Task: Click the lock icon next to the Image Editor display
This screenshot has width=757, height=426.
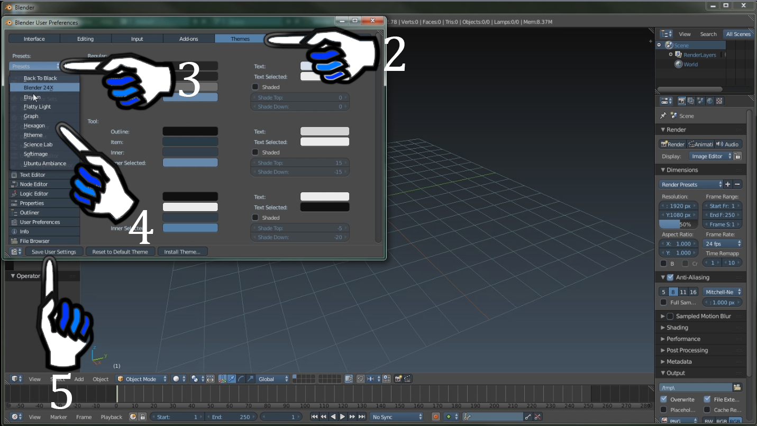Action: coord(737,156)
